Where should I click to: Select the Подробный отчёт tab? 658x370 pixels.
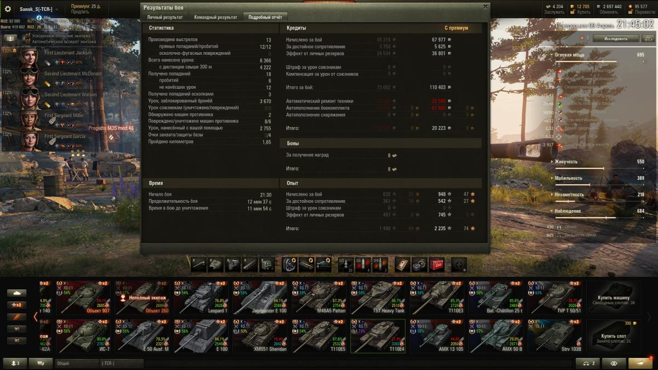coord(265,17)
